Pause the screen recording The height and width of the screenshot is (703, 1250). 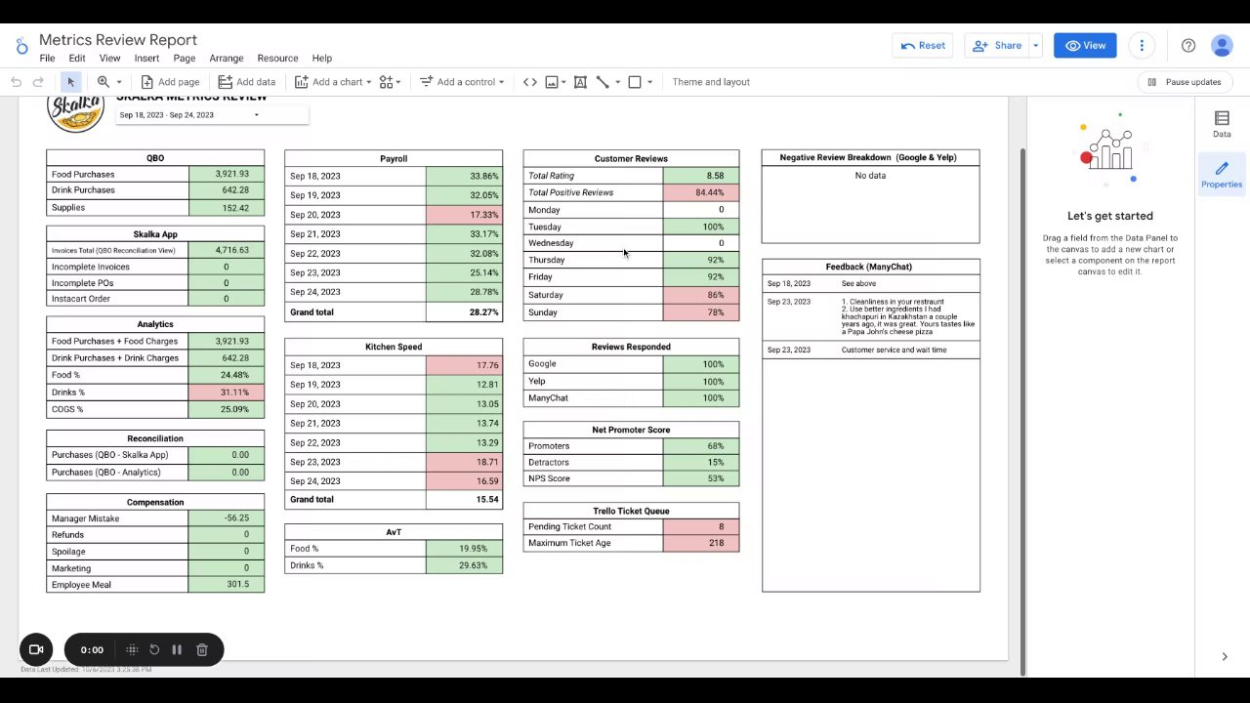click(x=177, y=649)
